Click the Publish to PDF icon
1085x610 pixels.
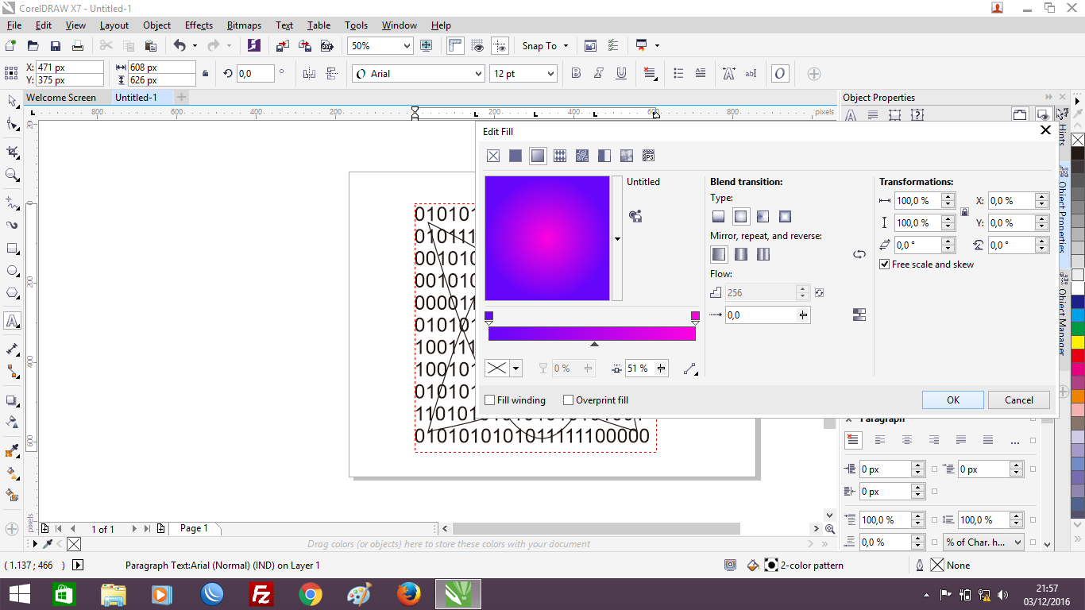point(326,46)
